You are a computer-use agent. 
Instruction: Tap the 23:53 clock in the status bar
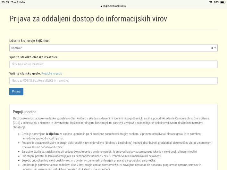[x=4, y=2]
